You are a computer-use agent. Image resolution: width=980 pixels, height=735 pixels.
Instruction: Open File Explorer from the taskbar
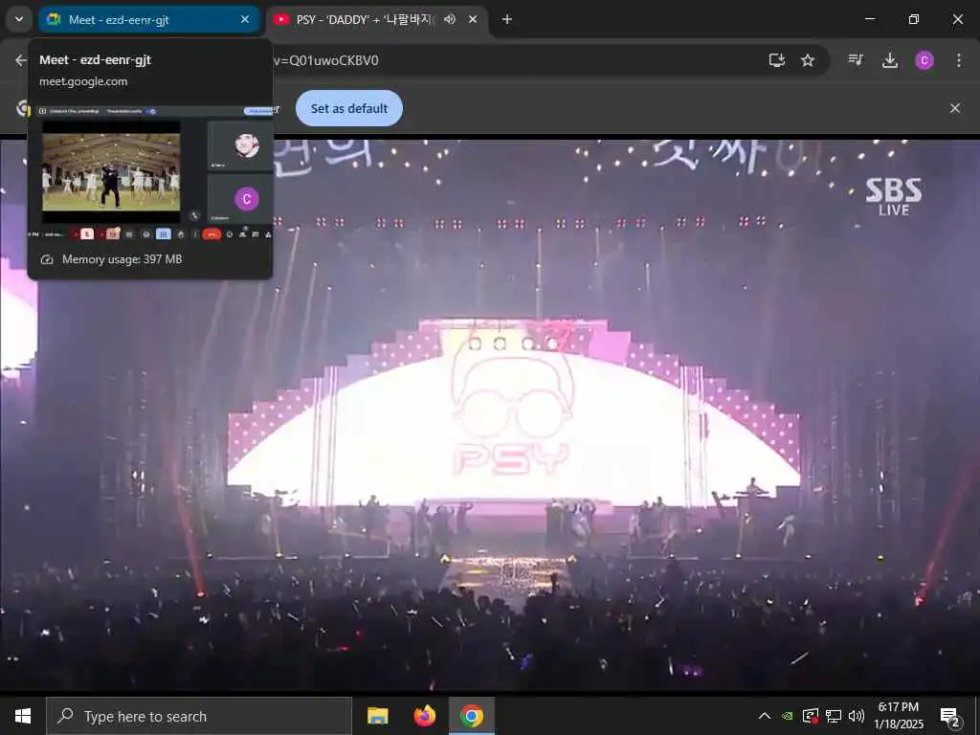tap(377, 716)
